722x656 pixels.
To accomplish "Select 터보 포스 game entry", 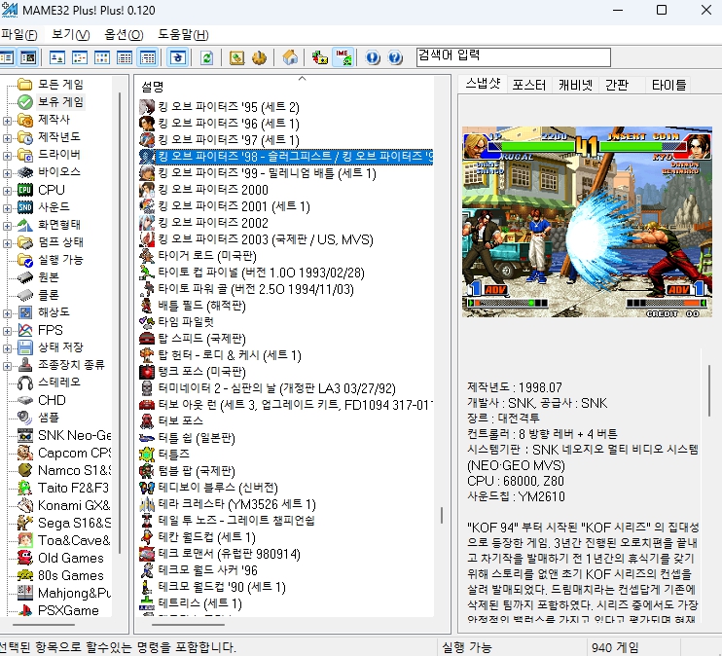I will (181, 420).
